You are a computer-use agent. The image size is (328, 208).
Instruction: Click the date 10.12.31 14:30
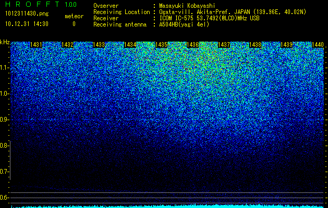click(27, 24)
